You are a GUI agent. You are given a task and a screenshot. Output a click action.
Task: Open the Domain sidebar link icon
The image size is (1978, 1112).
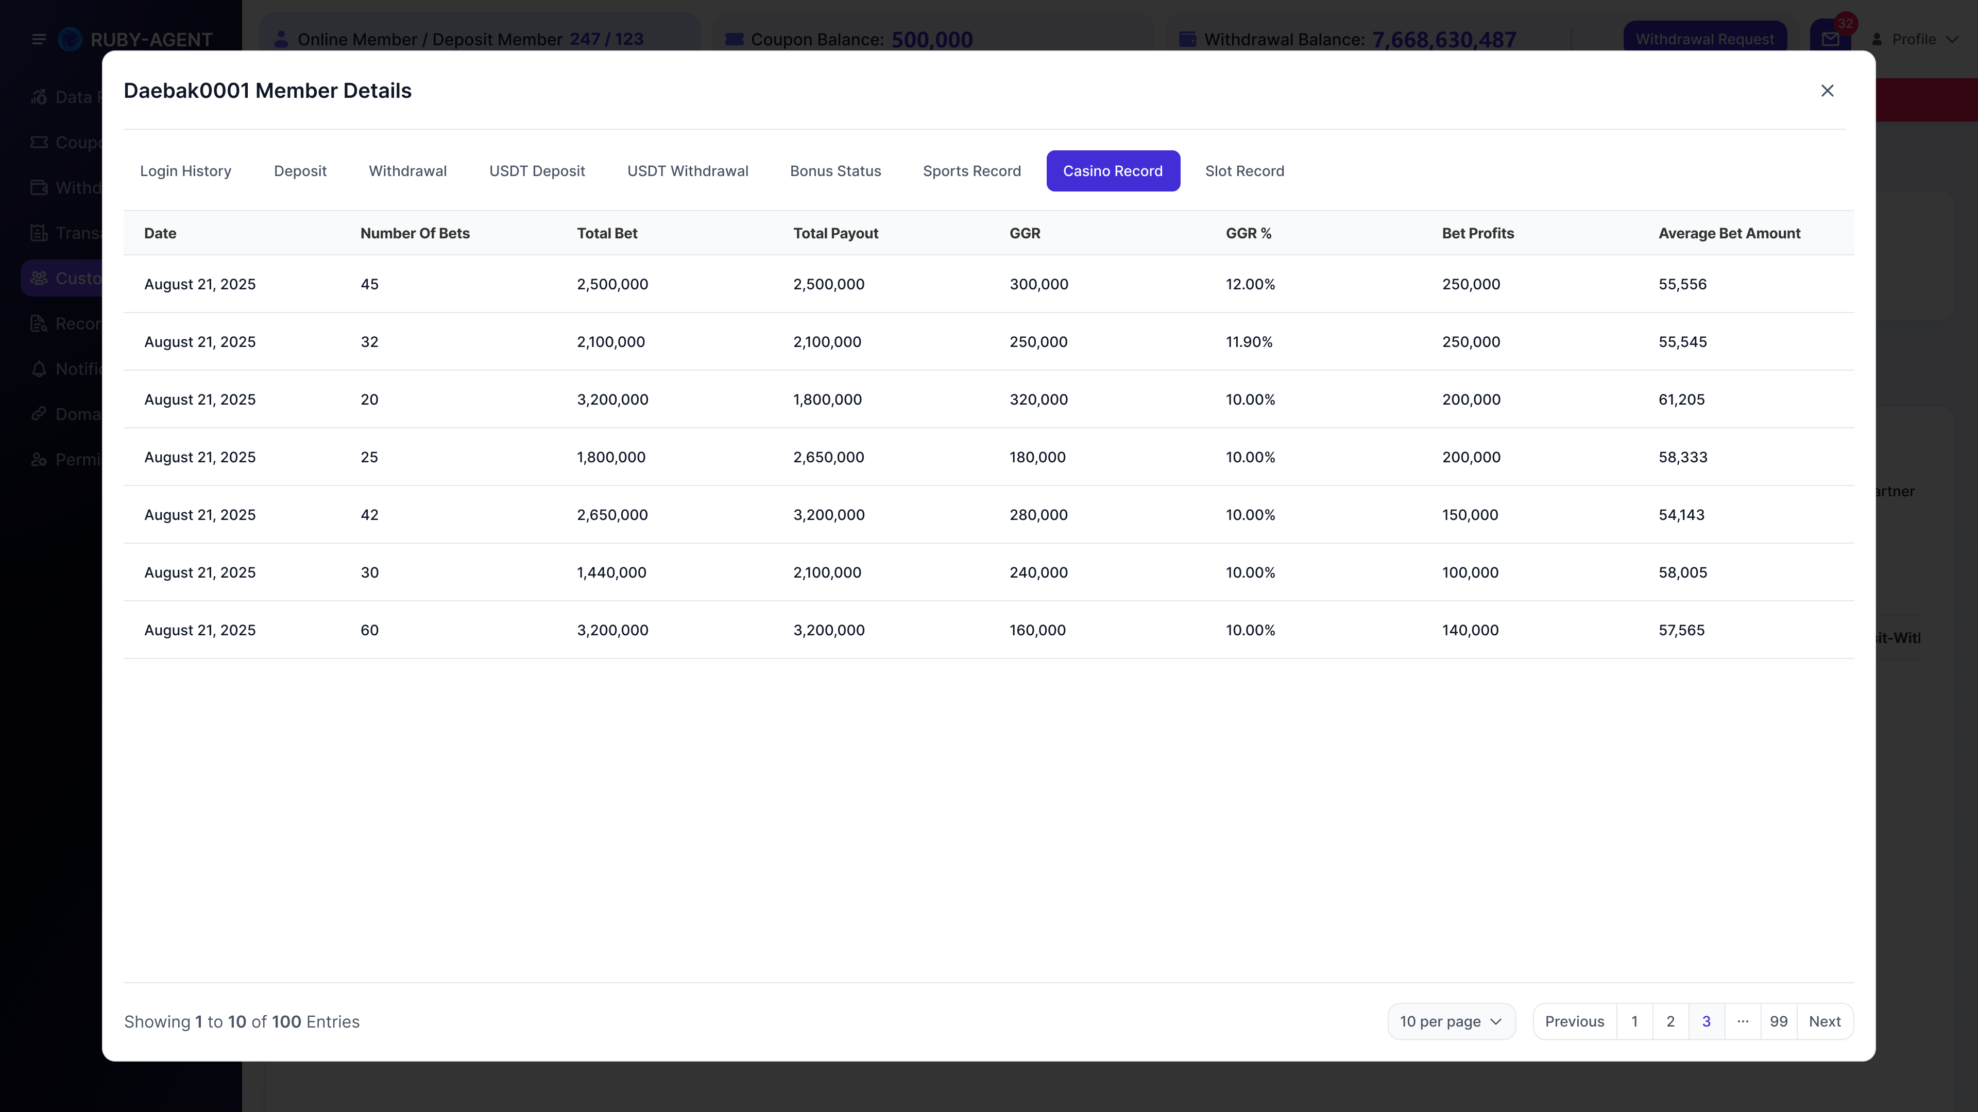(x=39, y=414)
